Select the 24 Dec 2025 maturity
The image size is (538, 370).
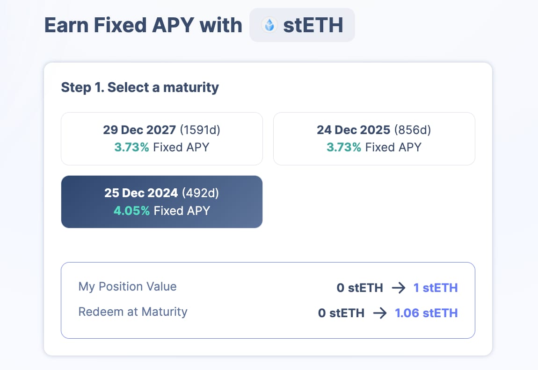tap(374, 138)
